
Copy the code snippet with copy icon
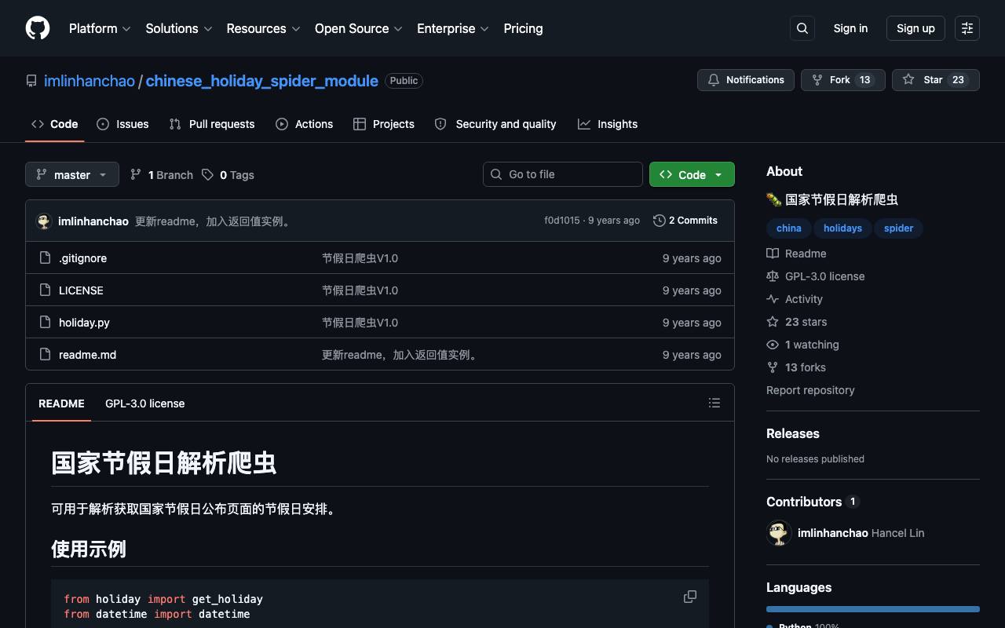[690, 597]
